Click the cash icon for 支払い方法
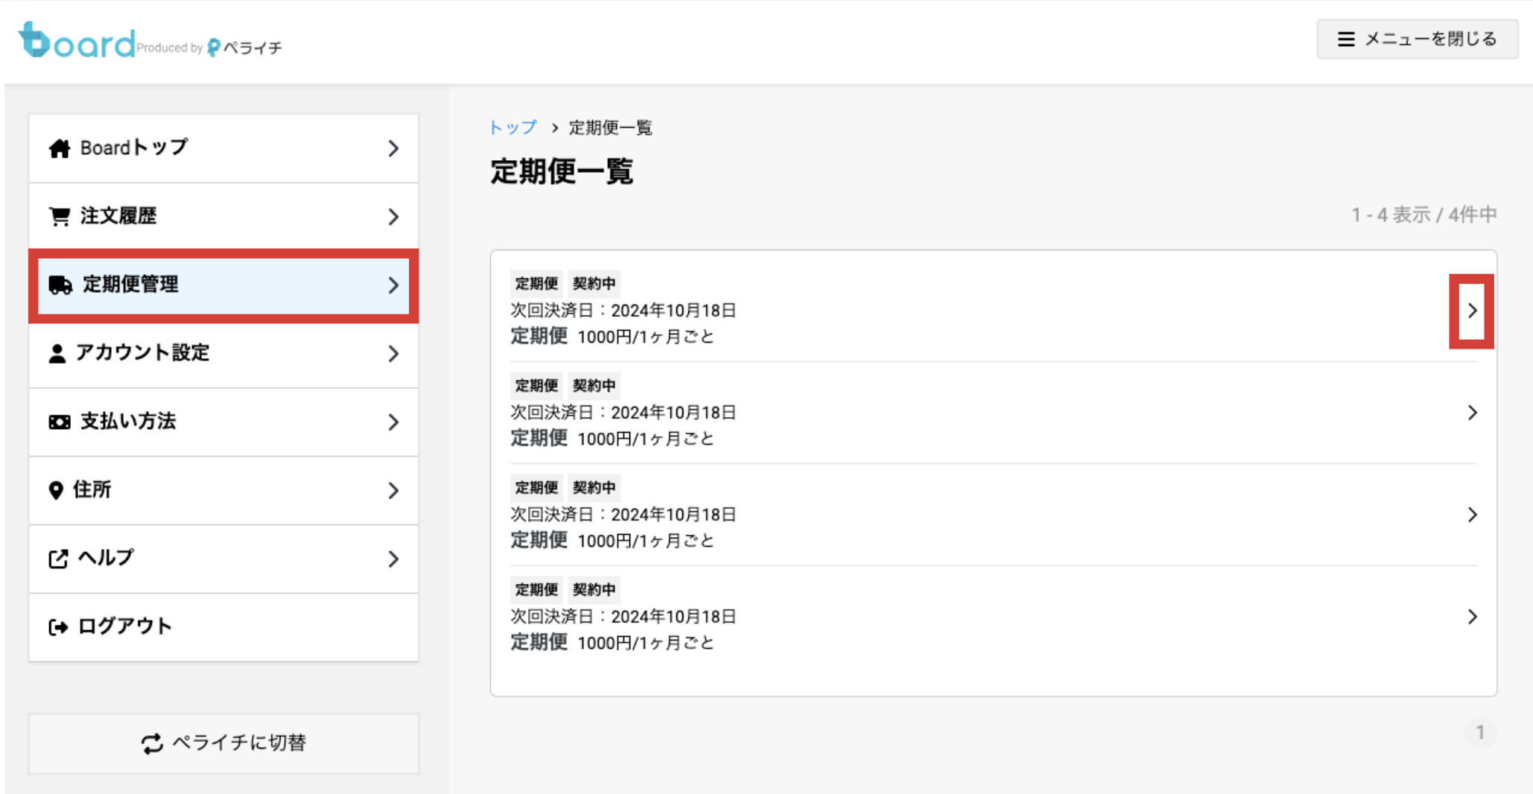Screen dimensions: 1533x794 pos(60,422)
